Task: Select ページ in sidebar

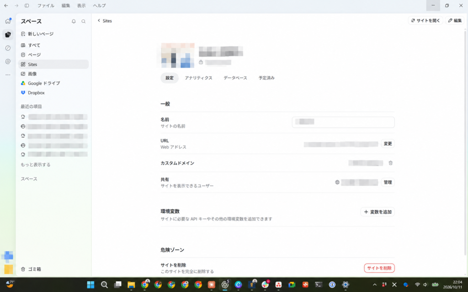Action: [53, 55]
